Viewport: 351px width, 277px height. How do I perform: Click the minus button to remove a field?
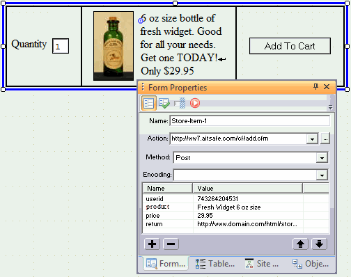(x=171, y=244)
